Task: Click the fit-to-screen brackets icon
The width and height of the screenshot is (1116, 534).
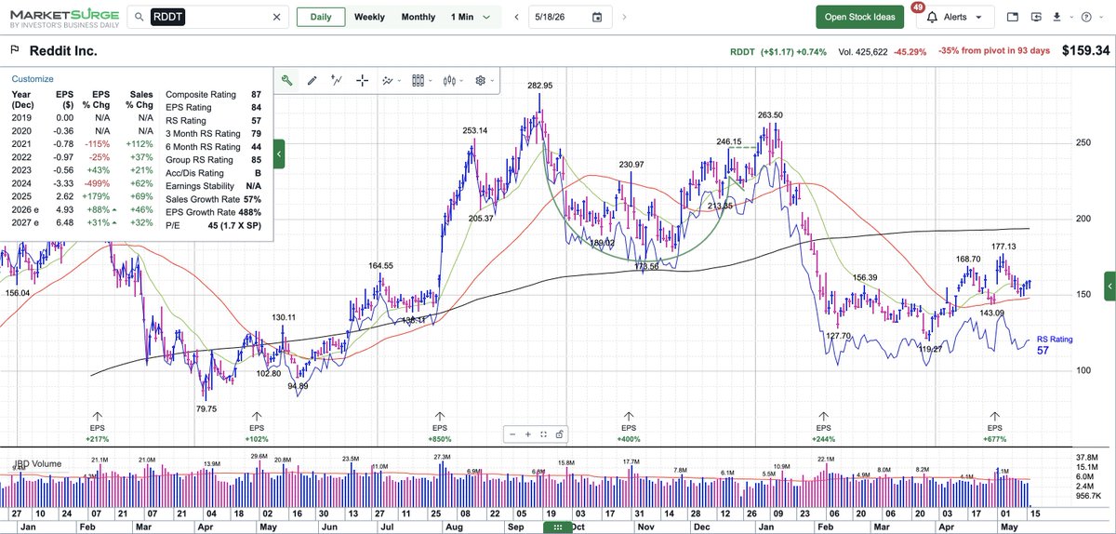Action: click(x=543, y=434)
